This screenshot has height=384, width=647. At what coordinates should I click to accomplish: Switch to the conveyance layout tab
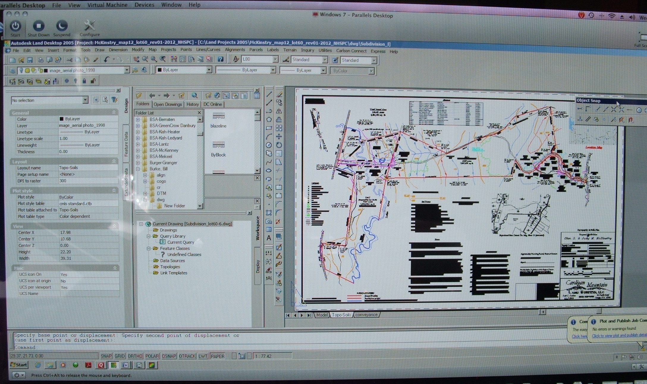tap(366, 315)
